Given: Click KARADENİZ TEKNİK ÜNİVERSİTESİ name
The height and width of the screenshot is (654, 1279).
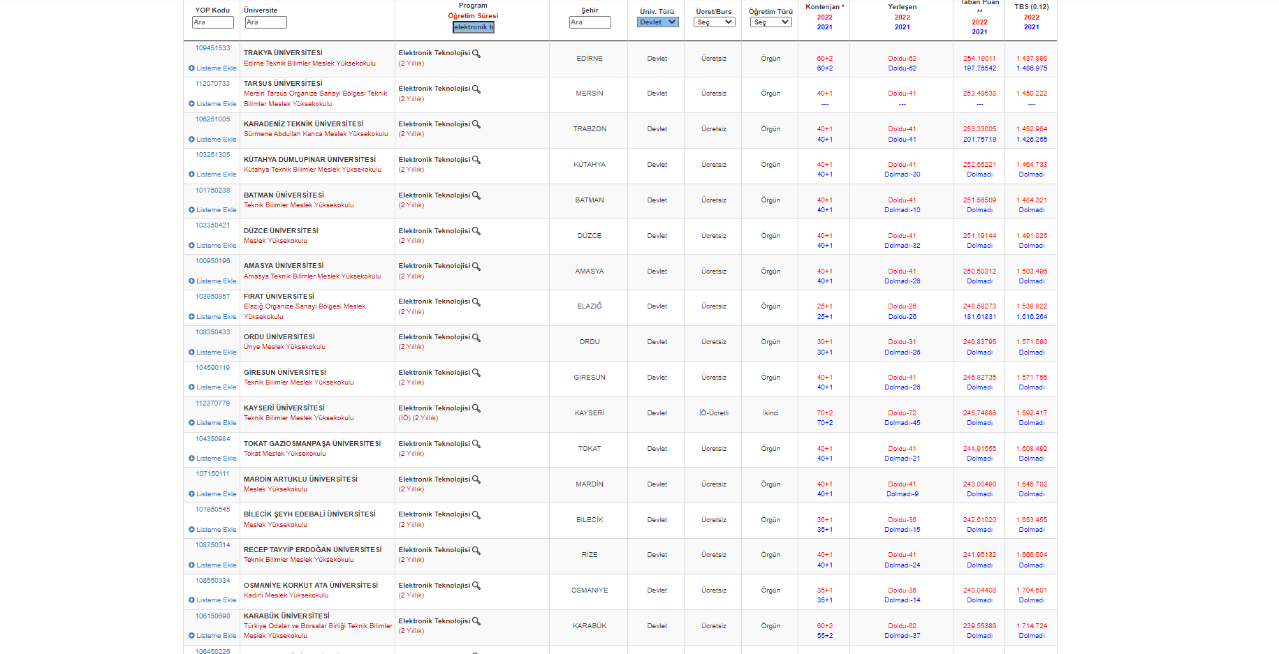Looking at the screenshot, I should pos(303,124).
